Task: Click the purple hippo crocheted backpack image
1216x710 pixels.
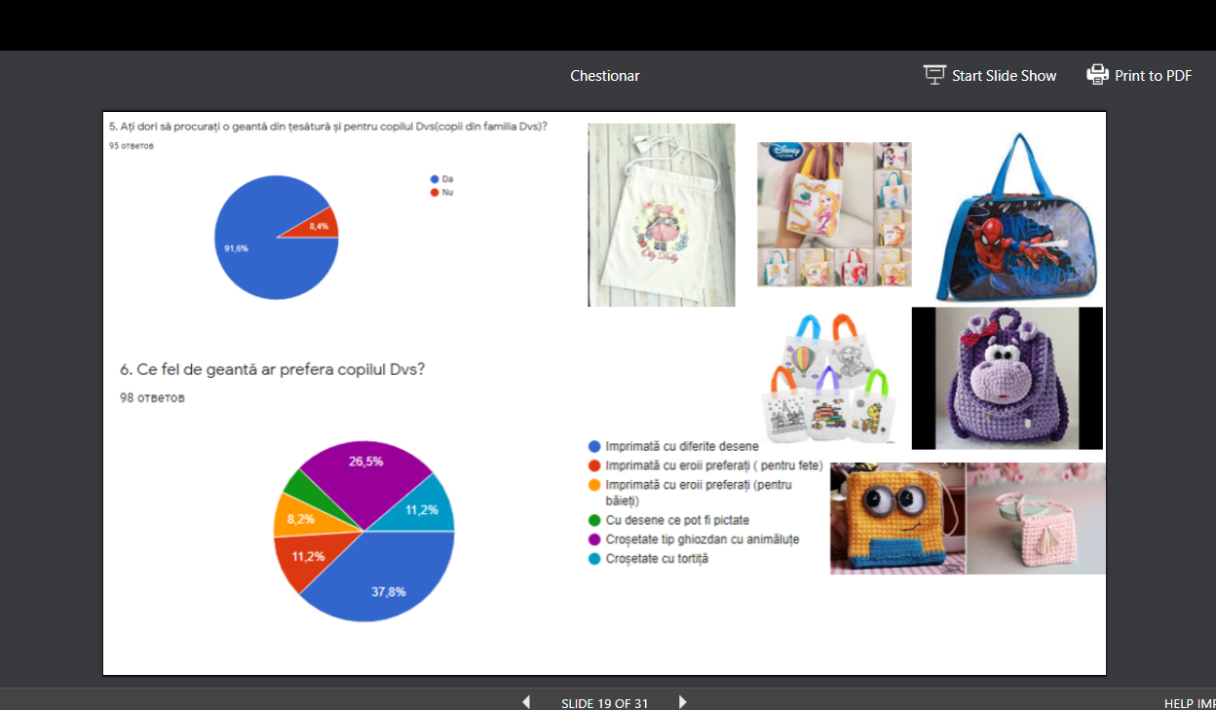Action: pos(1007,379)
